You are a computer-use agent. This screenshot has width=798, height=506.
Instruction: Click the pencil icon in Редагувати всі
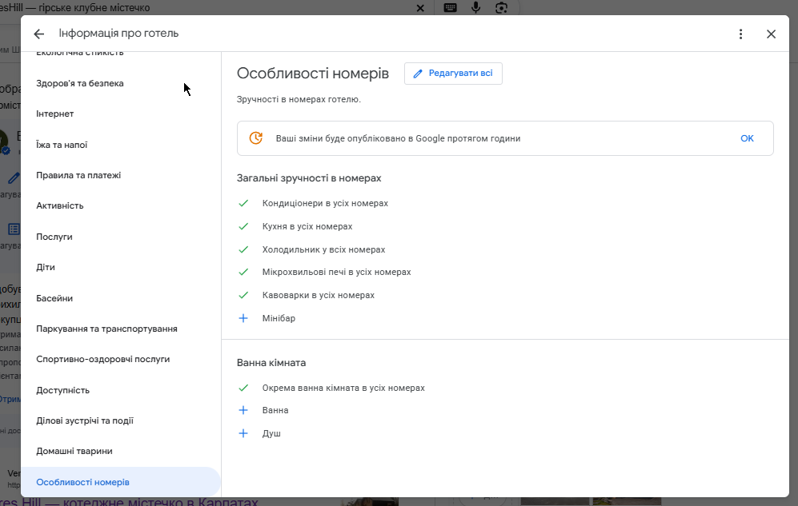(418, 74)
